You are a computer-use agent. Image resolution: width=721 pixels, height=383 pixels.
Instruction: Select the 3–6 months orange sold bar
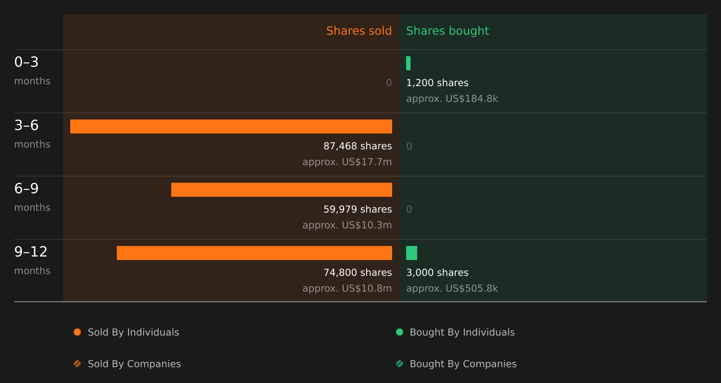click(231, 126)
